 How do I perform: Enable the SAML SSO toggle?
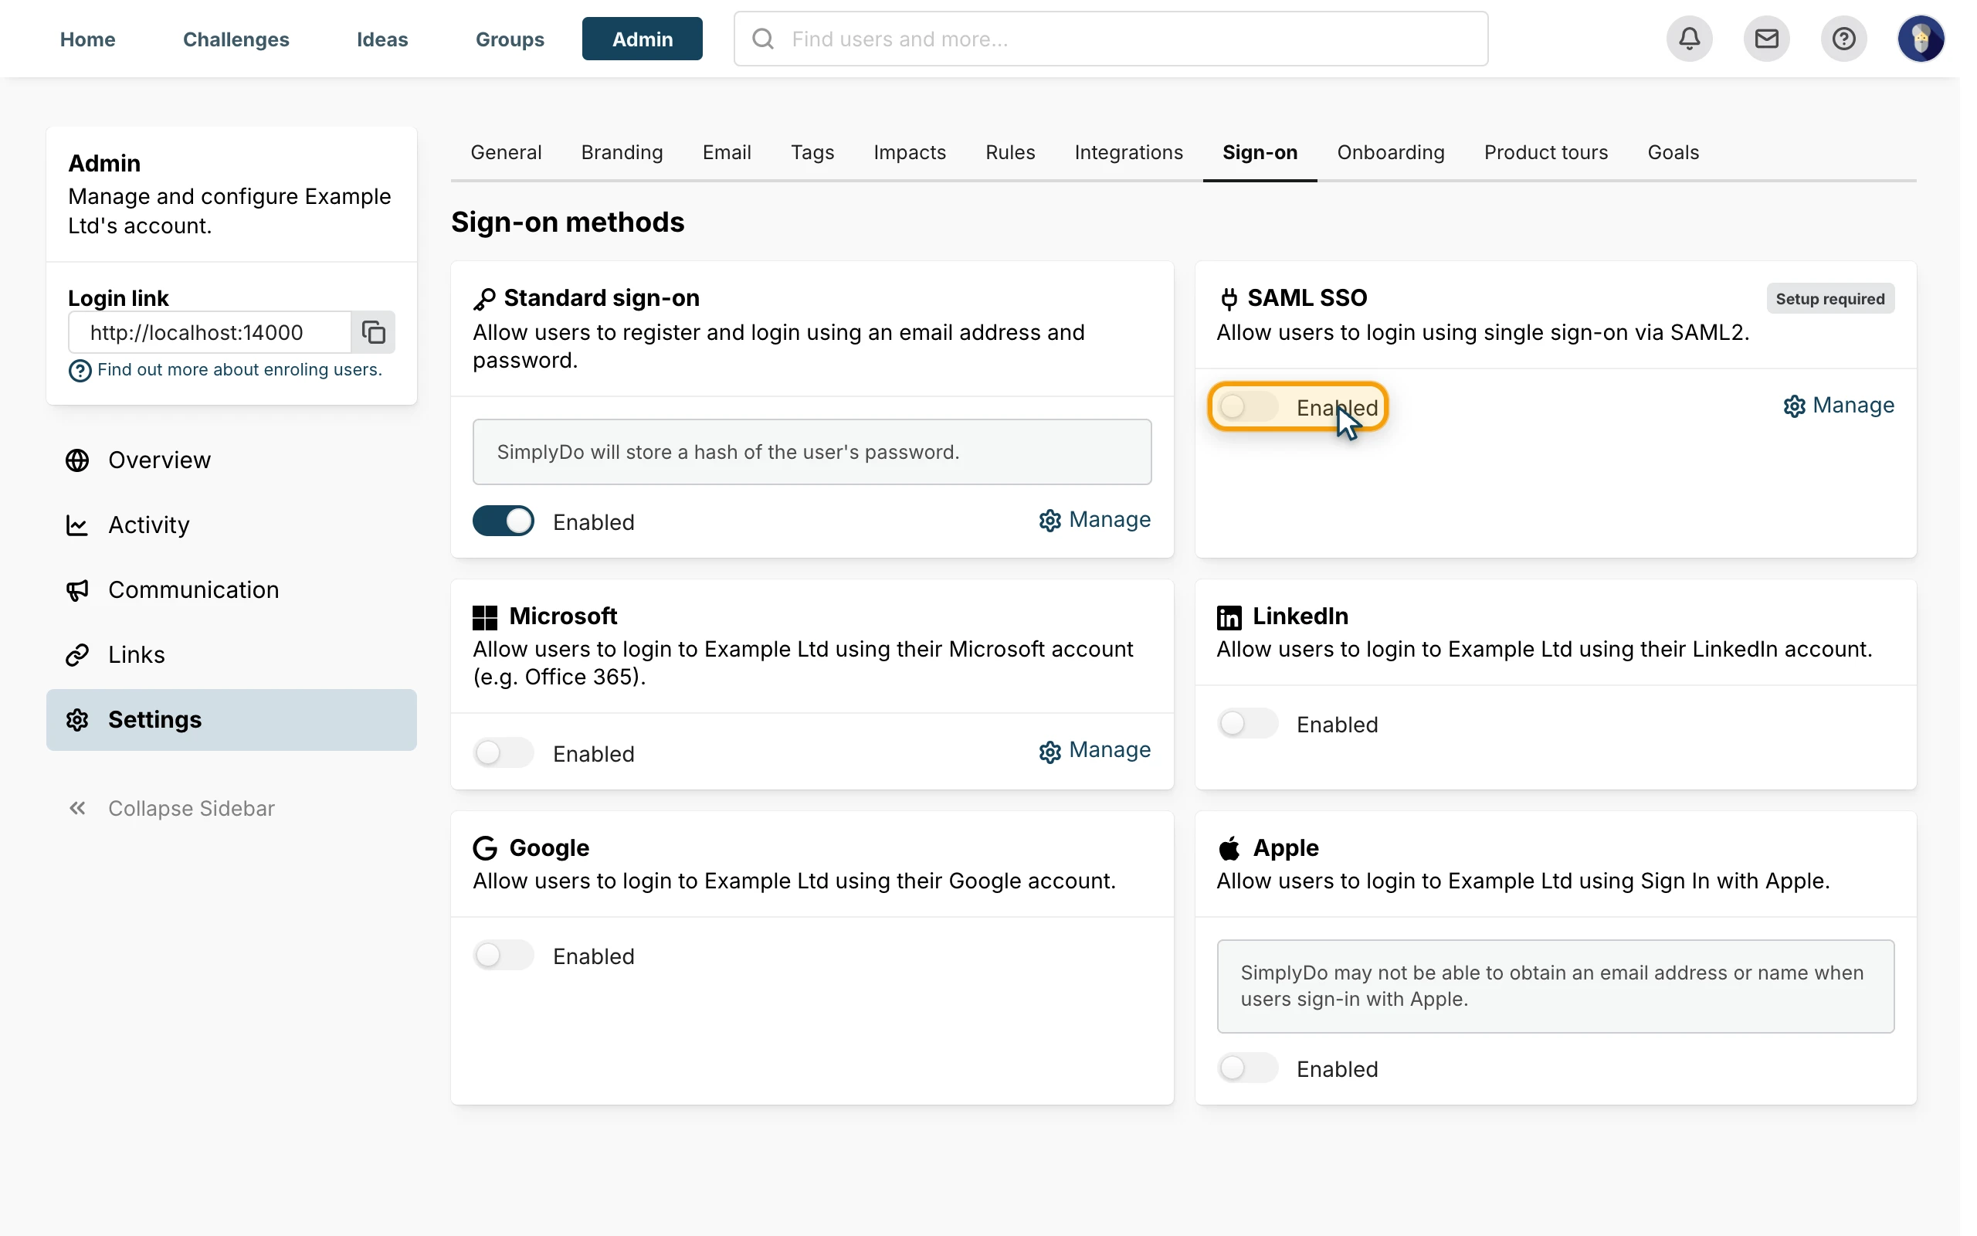pos(1247,406)
